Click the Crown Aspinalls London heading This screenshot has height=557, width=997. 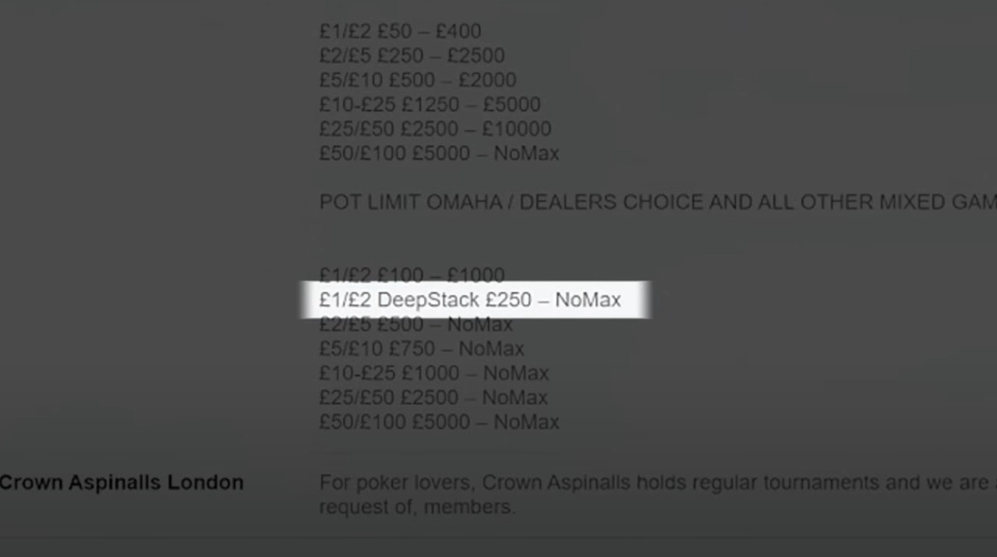coord(122,483)
